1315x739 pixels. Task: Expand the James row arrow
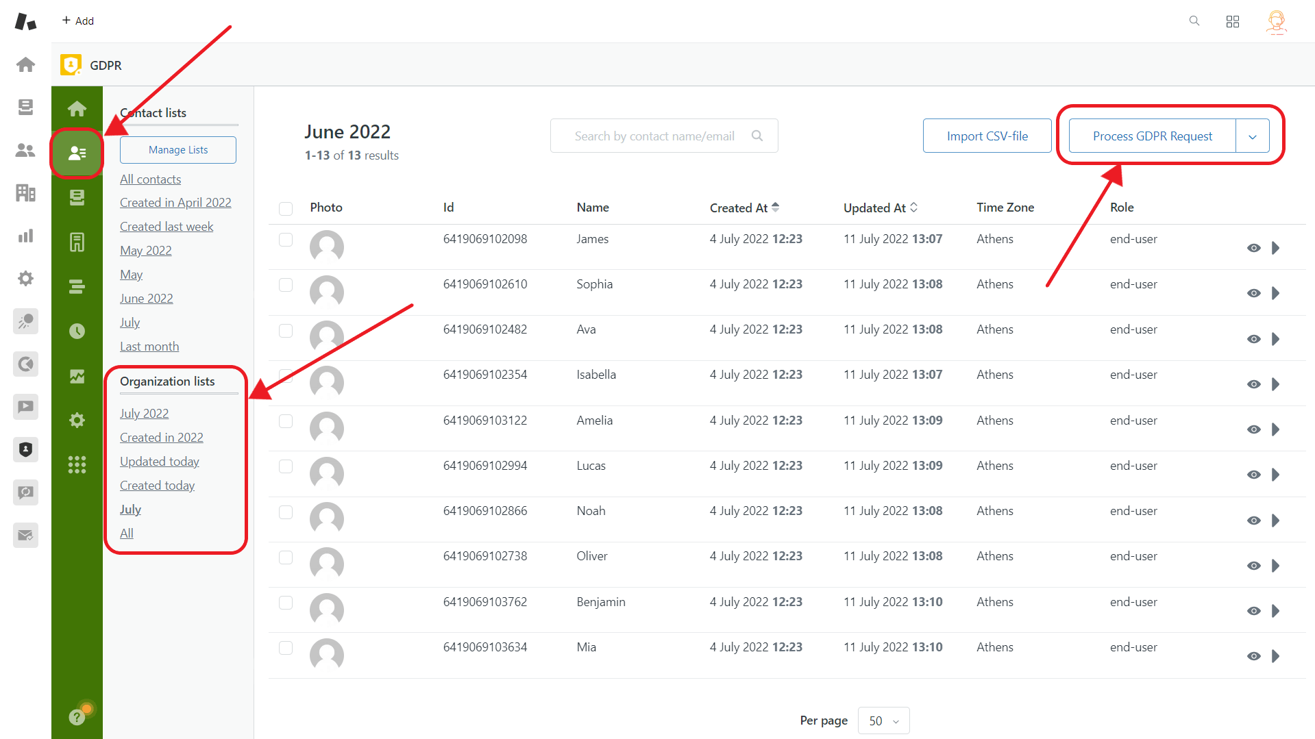(1276, 248)
